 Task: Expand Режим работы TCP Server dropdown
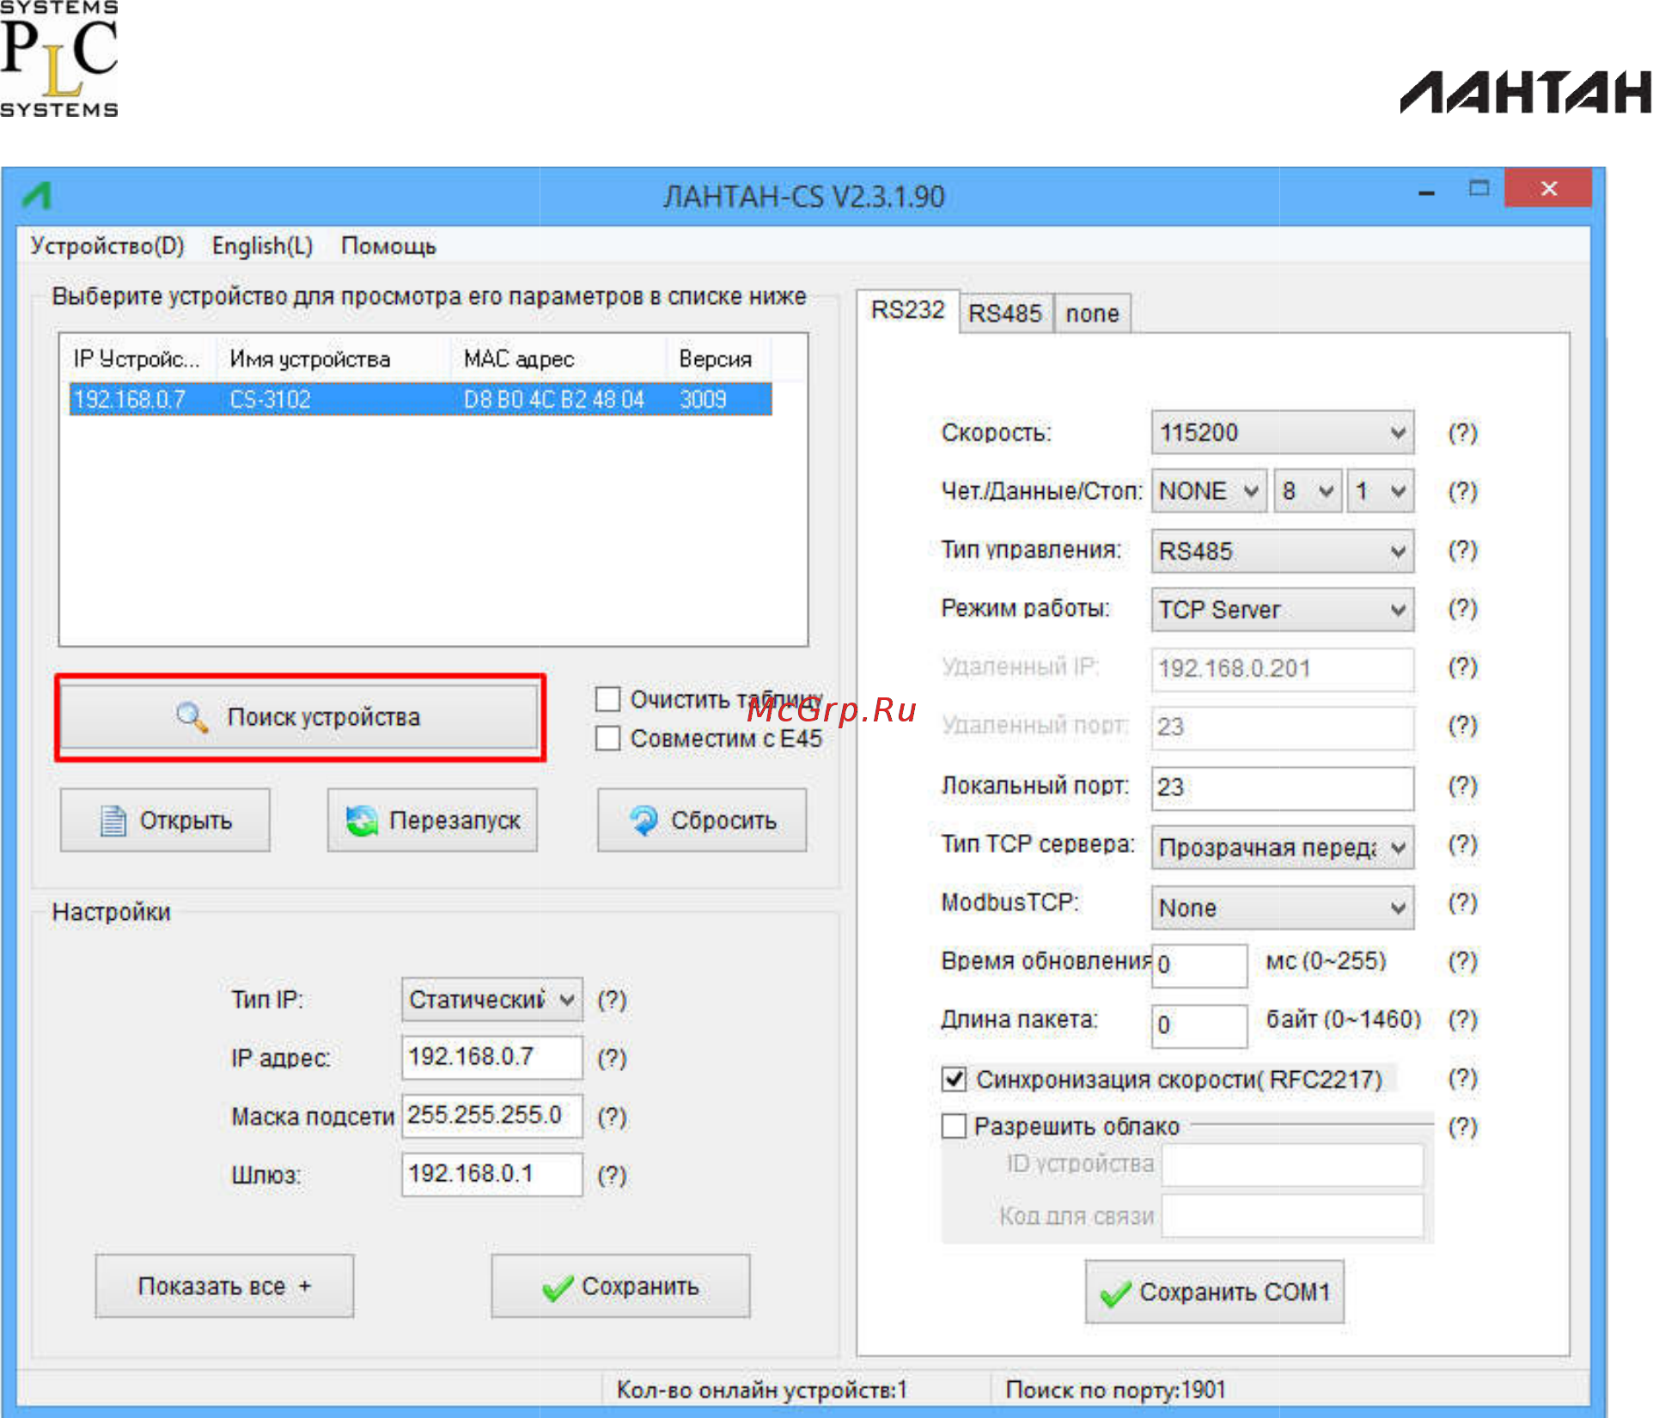click(1282, 610)
